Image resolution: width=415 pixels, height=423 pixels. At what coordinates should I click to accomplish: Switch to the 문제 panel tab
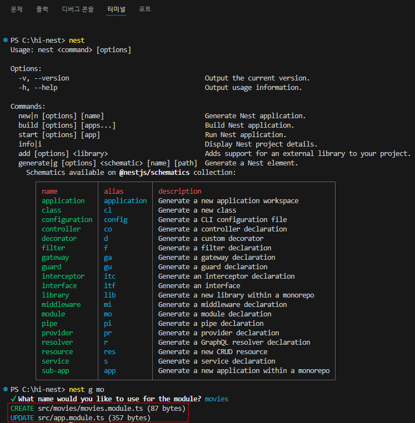coord(17,9)
